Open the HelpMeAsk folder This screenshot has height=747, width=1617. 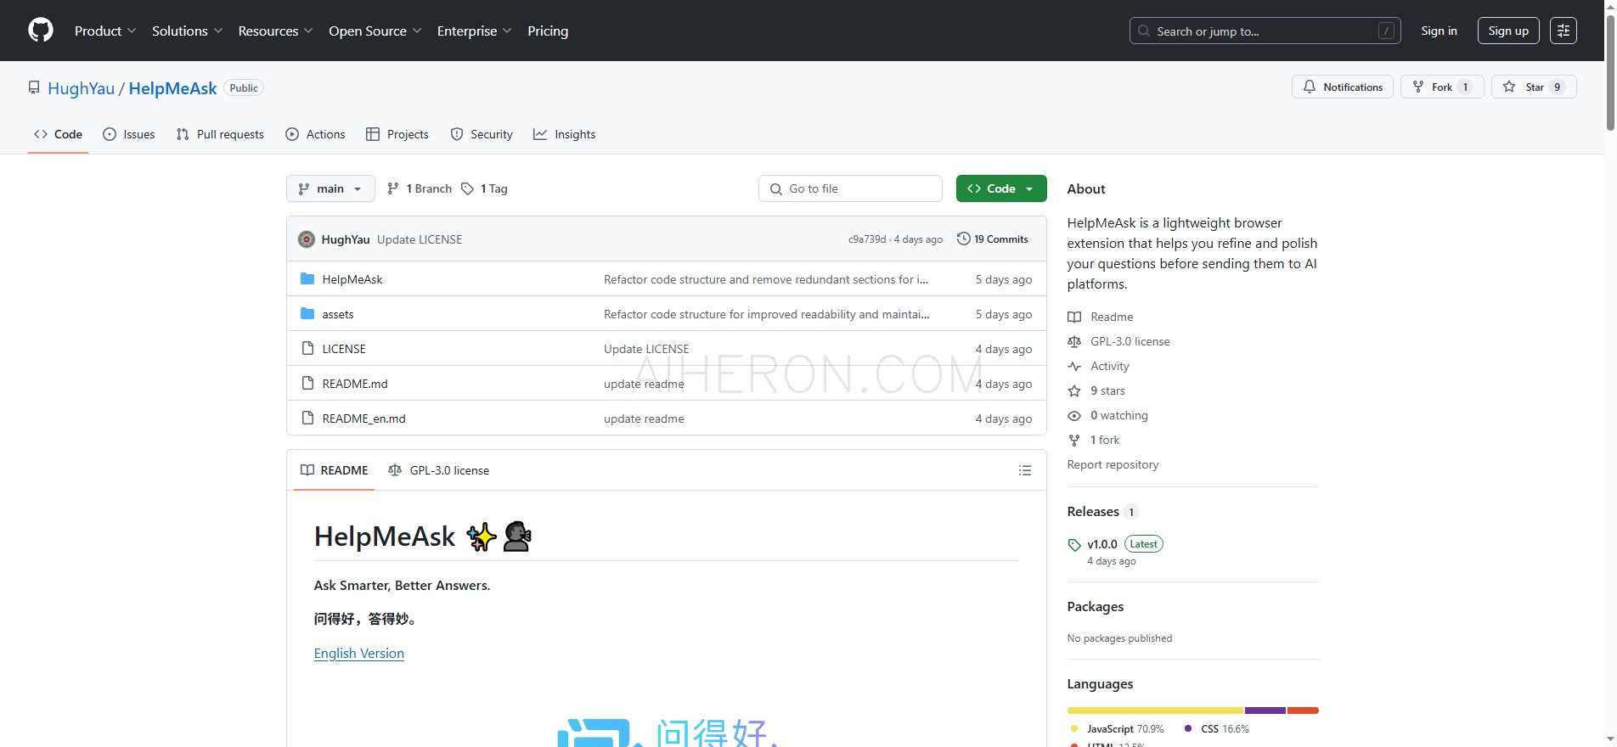click(x=352, y=279)
